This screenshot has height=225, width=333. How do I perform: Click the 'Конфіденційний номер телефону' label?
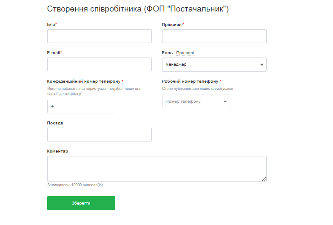(84, 81)
